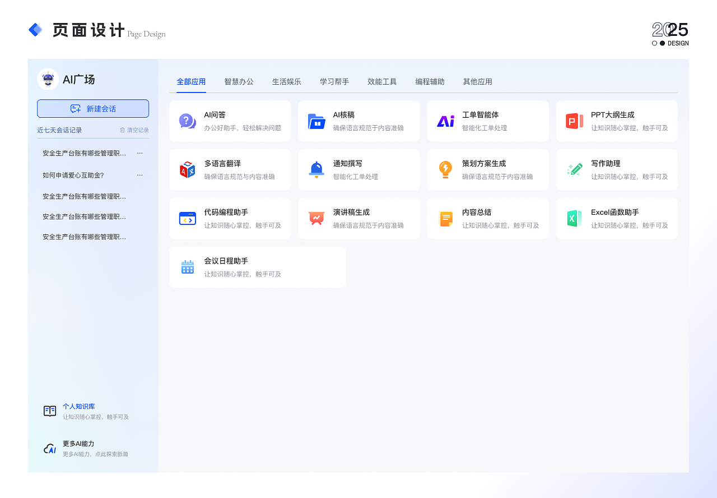Click the 工单智能体 card title

(x=480, y=115)
